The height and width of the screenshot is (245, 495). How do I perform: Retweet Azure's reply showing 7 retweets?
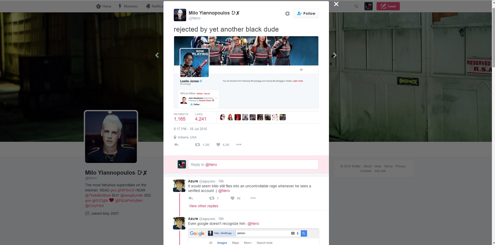point(212,198)
